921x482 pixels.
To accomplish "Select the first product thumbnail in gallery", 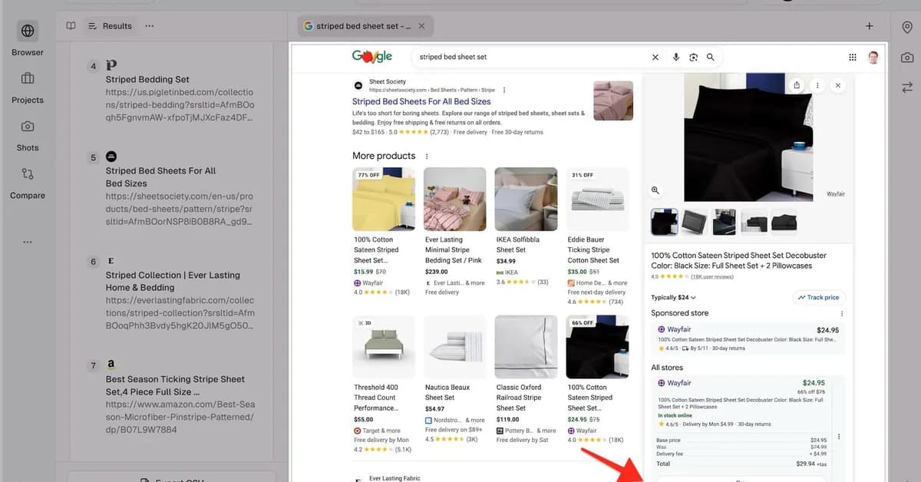I will [x=665, y=222].
